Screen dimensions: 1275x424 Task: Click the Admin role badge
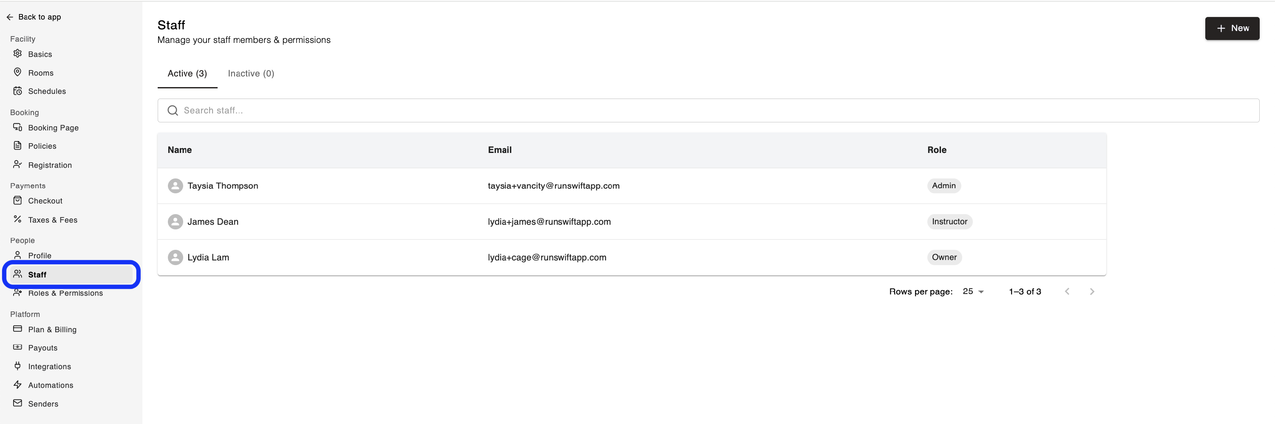tap(943, 186)
